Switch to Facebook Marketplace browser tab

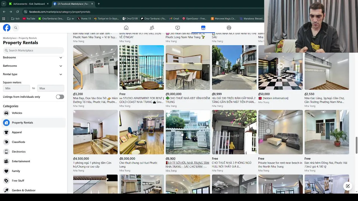point(73,4)
